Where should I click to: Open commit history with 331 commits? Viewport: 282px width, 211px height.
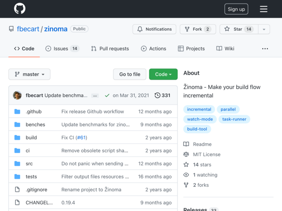163,95
